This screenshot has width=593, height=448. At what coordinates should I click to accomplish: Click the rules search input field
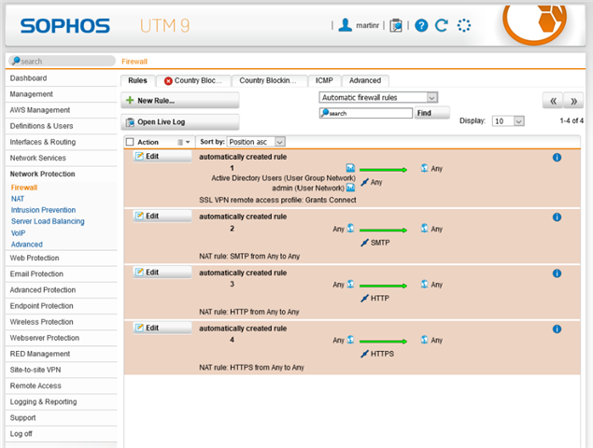366,113
